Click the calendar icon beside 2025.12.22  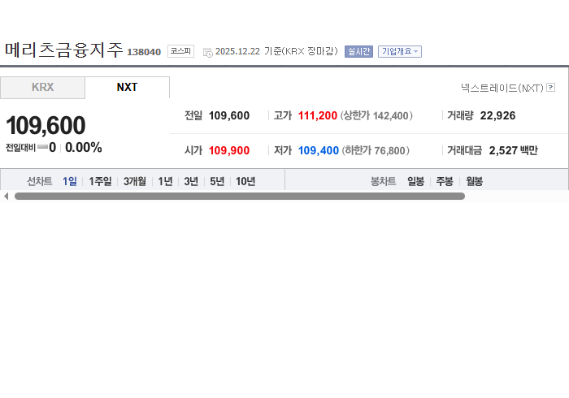point(207,53)
